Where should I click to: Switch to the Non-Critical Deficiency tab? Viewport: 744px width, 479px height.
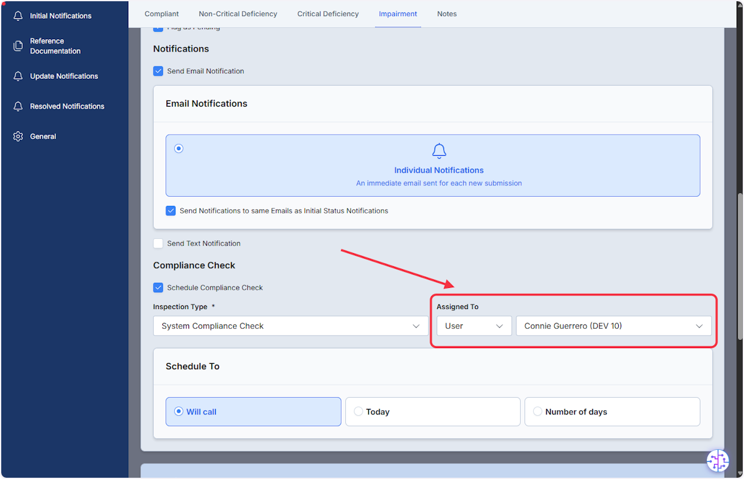coord(238,14)
